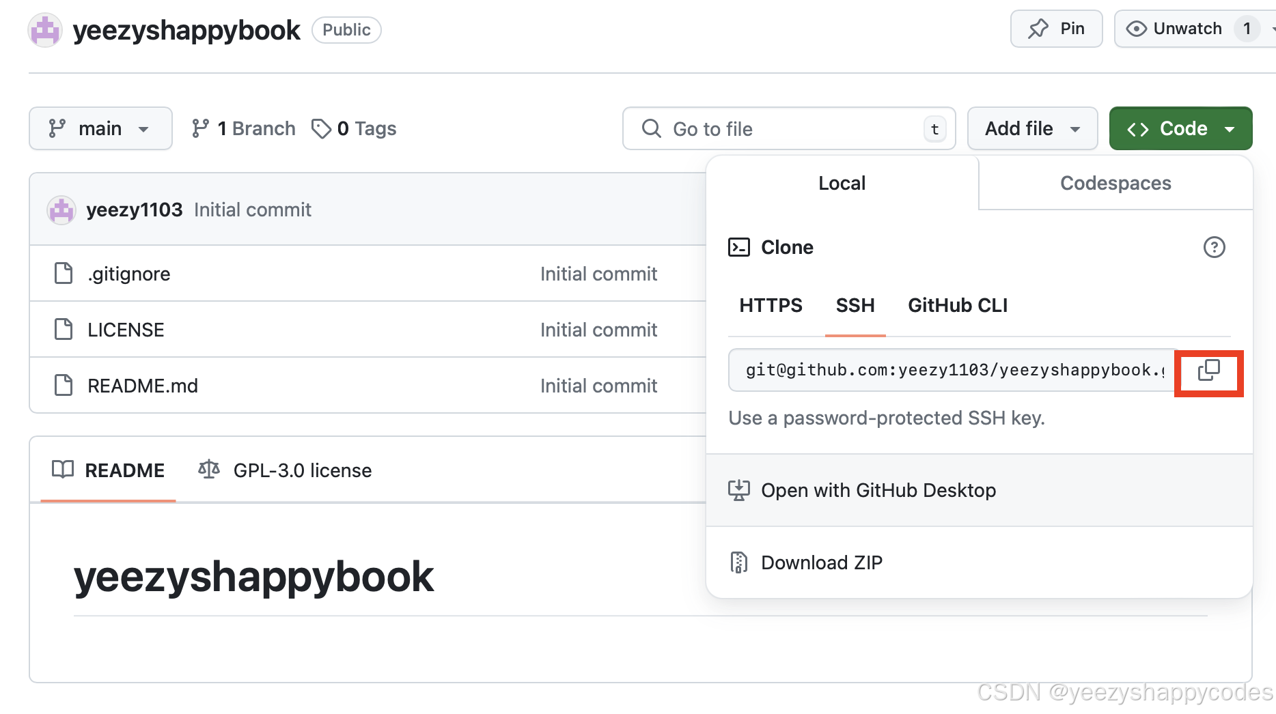The height and width of the screenshot is (714, 1276).
Task: Click the terminal icon beside Clone
Action: tap(739, 247)
